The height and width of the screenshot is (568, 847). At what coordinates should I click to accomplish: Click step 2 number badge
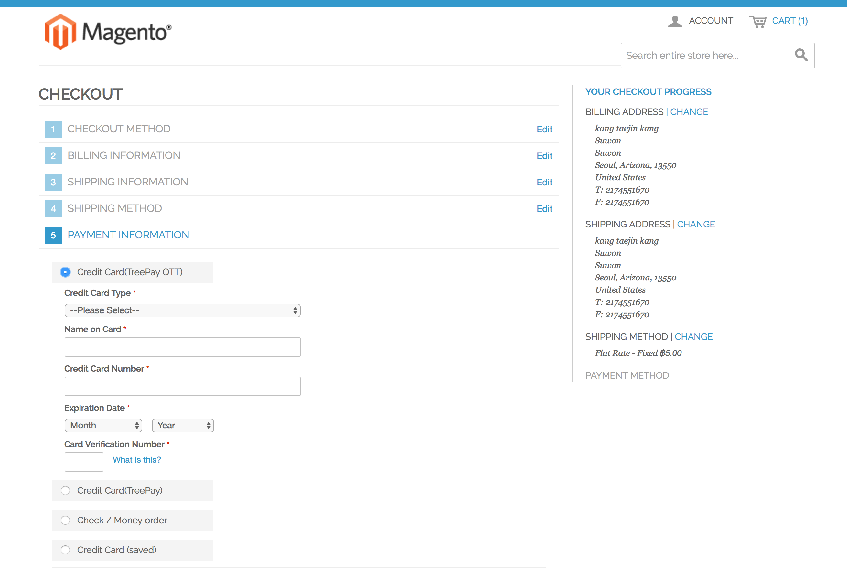[53, 155]
